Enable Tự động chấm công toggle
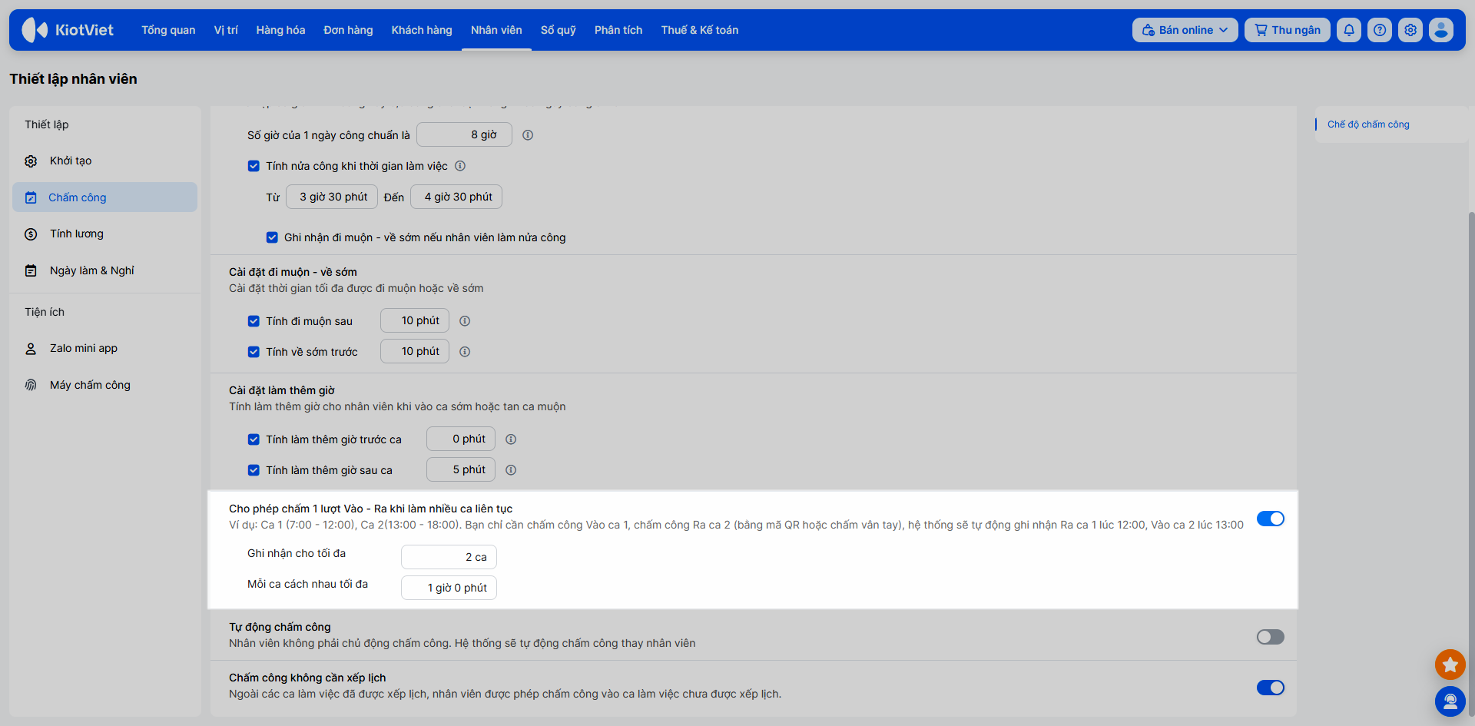This screenshot has height=726, width=1475. tap(1271, 637)
